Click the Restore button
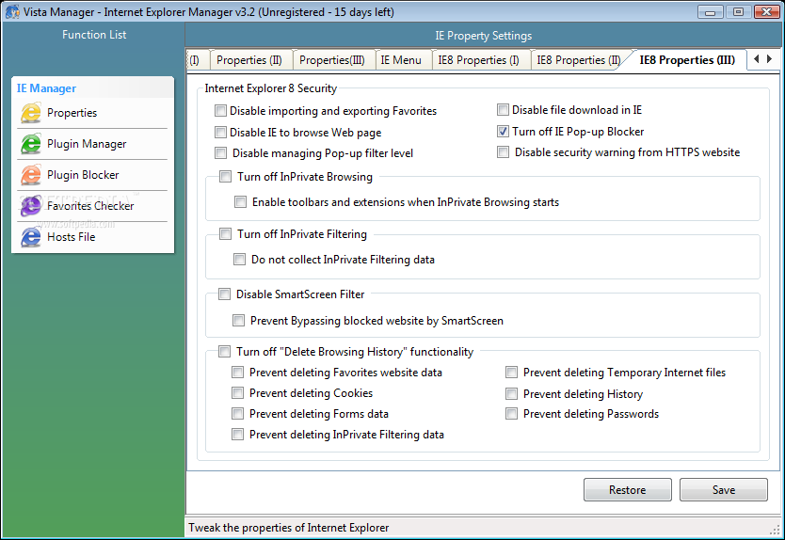This screenshot has height=540, width=785. pyautogui.click(x=627, y=489)
